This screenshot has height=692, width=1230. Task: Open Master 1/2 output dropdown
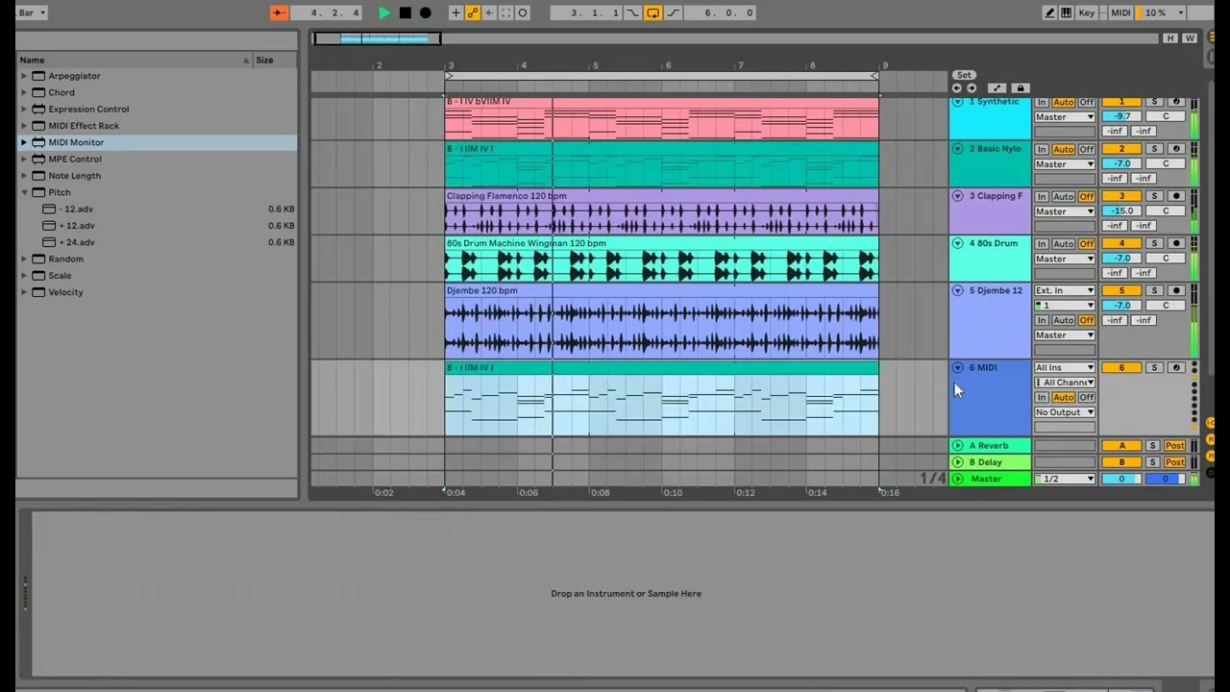(x=1064, y=479)
